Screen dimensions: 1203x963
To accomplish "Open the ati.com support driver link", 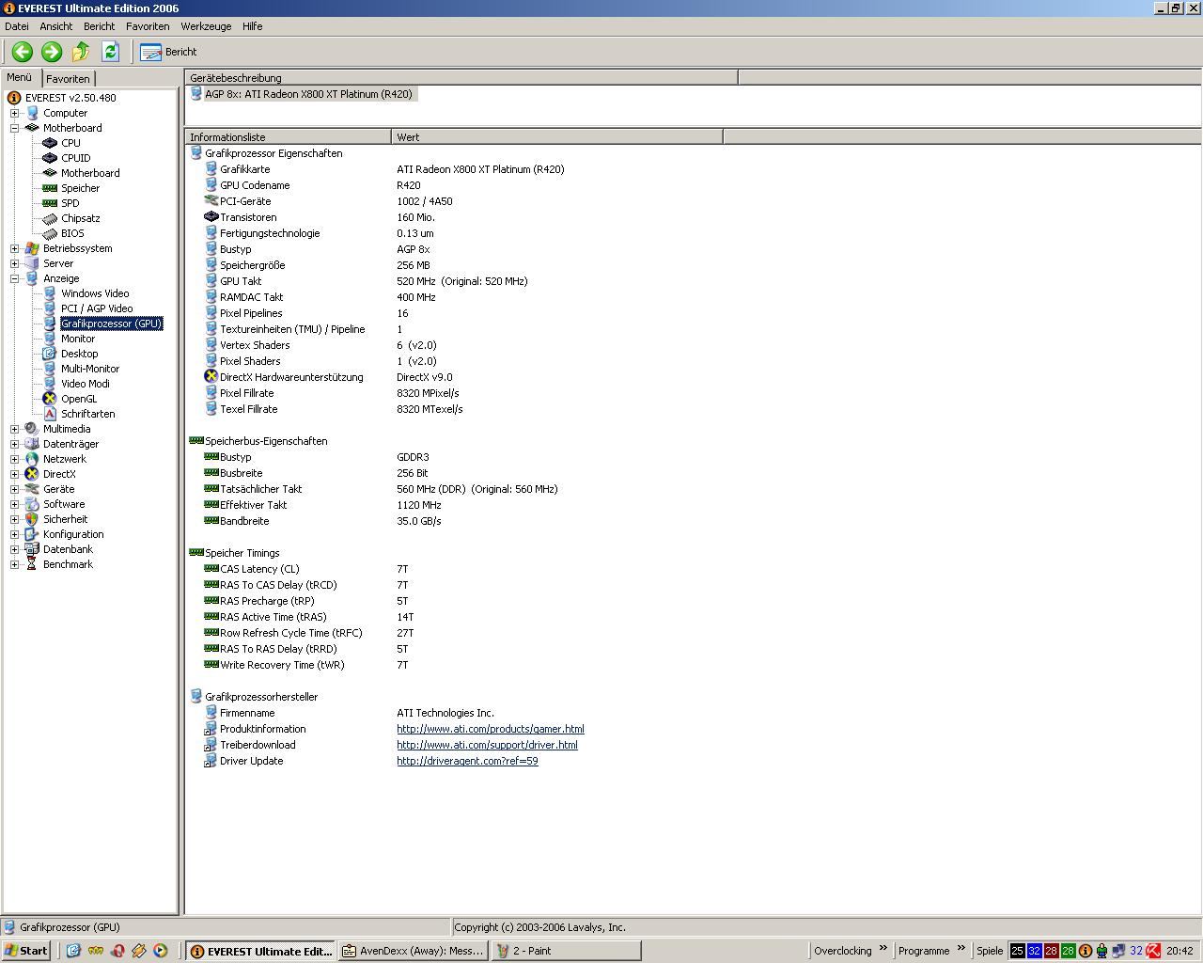I will click(x=487, y=745).
